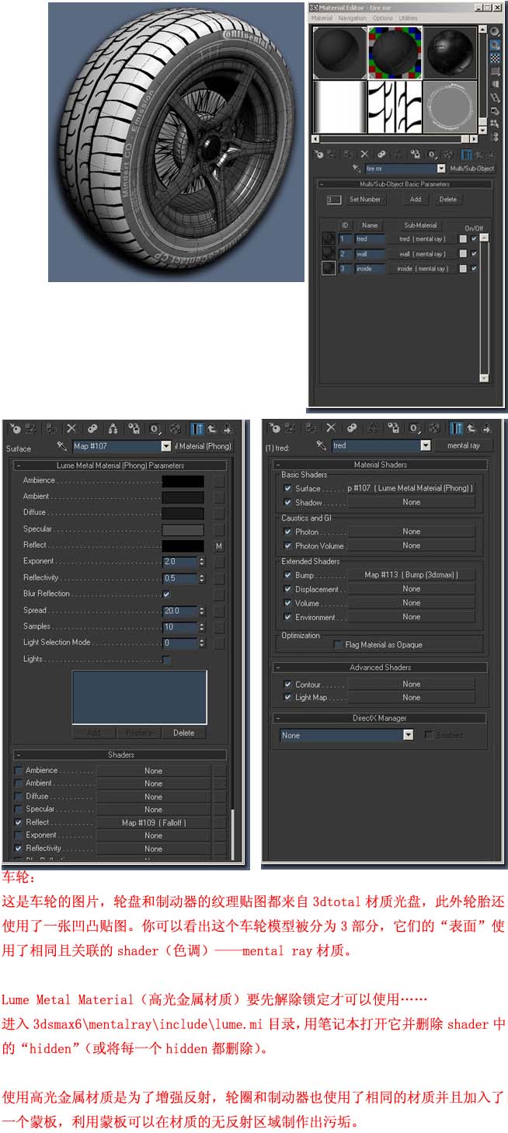The image size is (508, 1133).
Task: Enable the Ambience shader checkbox
Action: tap(19, 770)
